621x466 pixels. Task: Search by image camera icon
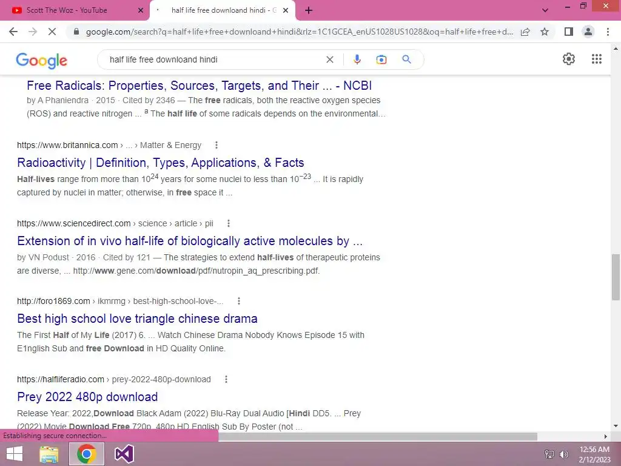click(x=381, y=59)
